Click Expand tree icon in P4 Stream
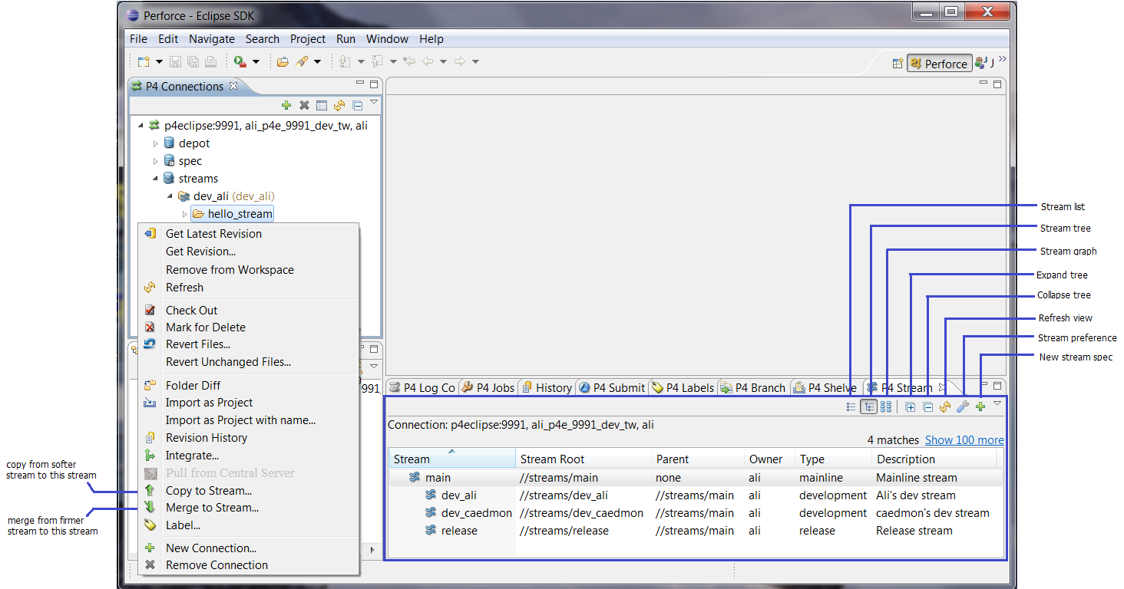The width and height of the screenshot is (1124, 589). pyautogui.click(x=910, y=407)
